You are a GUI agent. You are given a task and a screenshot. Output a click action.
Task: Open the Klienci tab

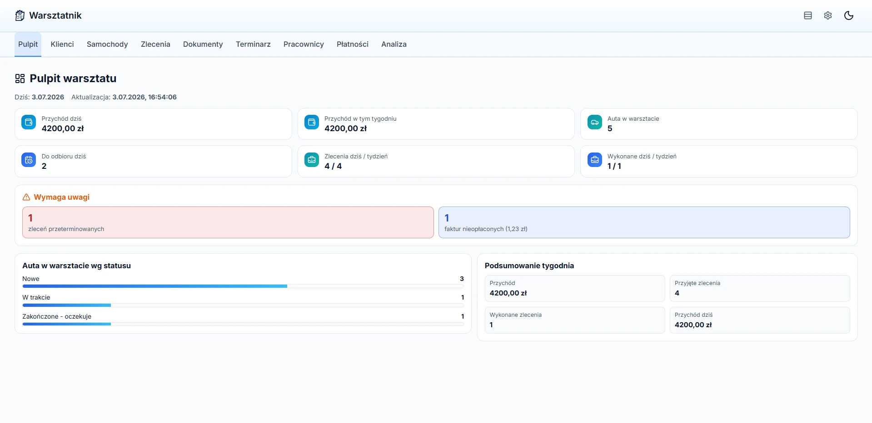point(62,44)
